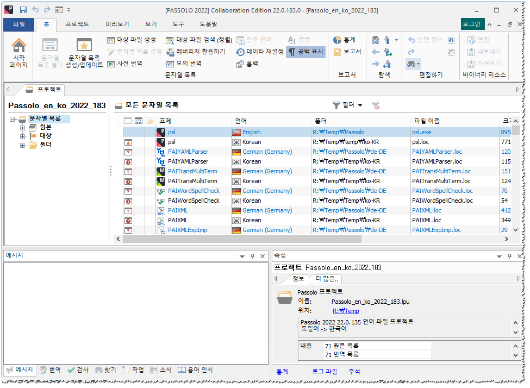
Task: Click the 통계 link in properties
Action: point(282,372)
